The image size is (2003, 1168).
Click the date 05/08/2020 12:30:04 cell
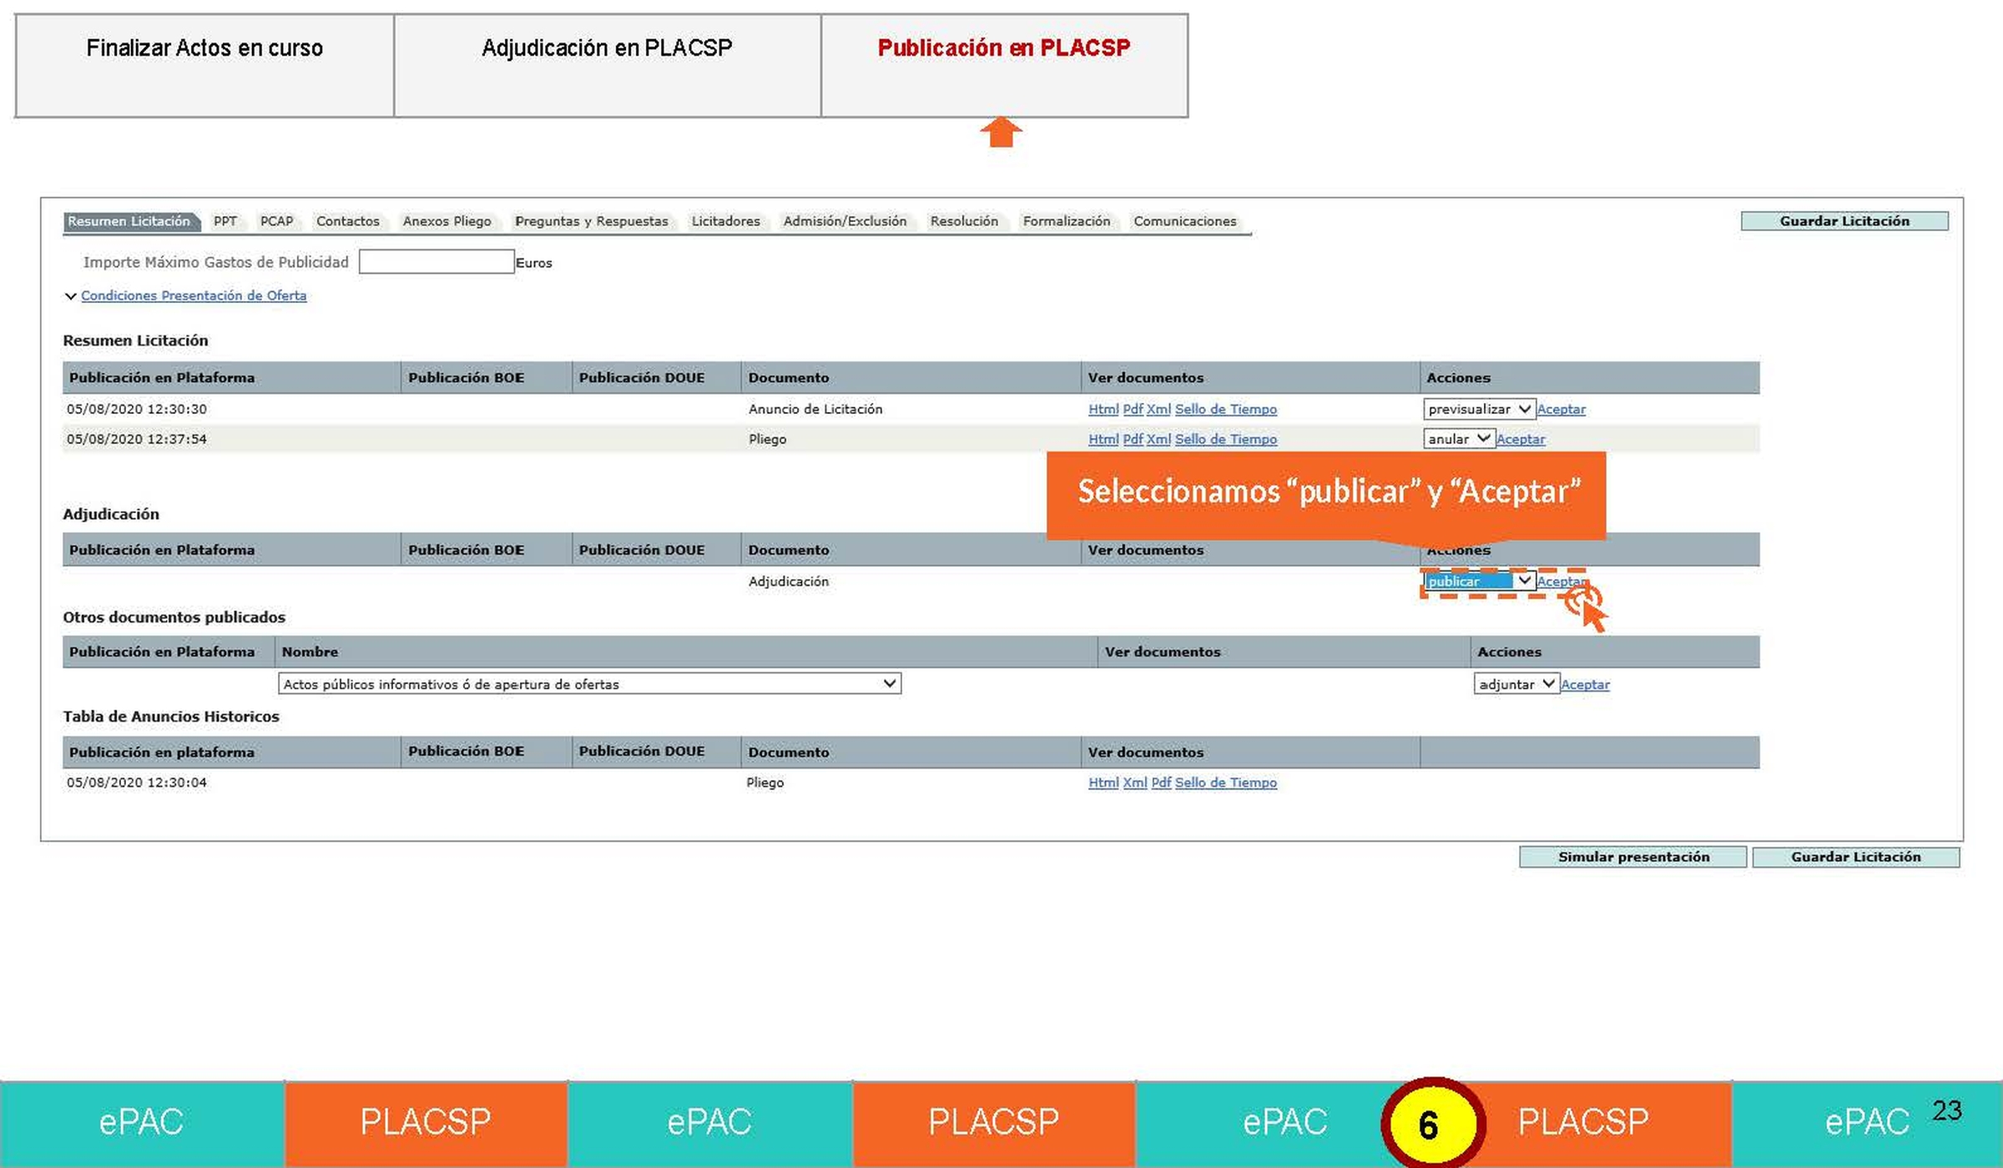[137, 783]
